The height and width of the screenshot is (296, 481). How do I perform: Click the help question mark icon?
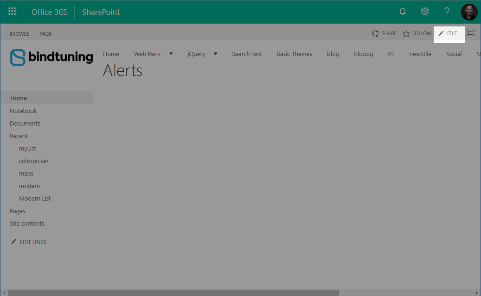pos(447,12)
